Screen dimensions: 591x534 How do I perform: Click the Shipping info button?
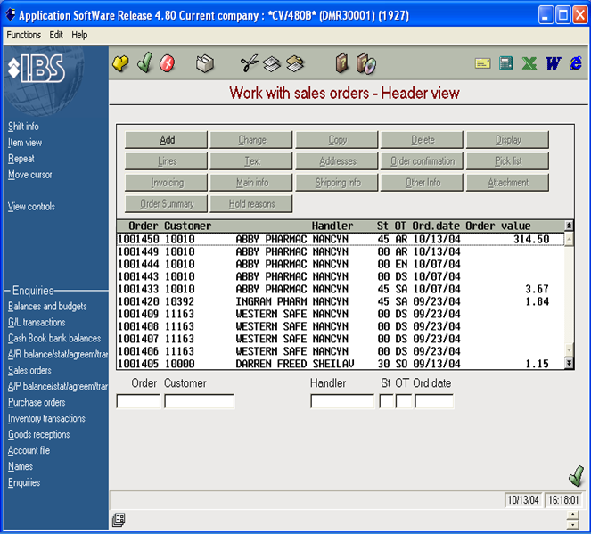tap(337, 183)
